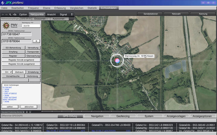Click the Verbindung button

pos(33,76)
